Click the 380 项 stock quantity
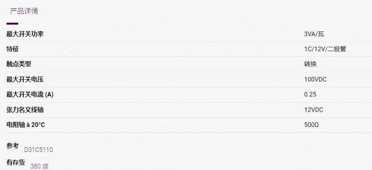The image size is (372, 170). click(x=39, y=166)
